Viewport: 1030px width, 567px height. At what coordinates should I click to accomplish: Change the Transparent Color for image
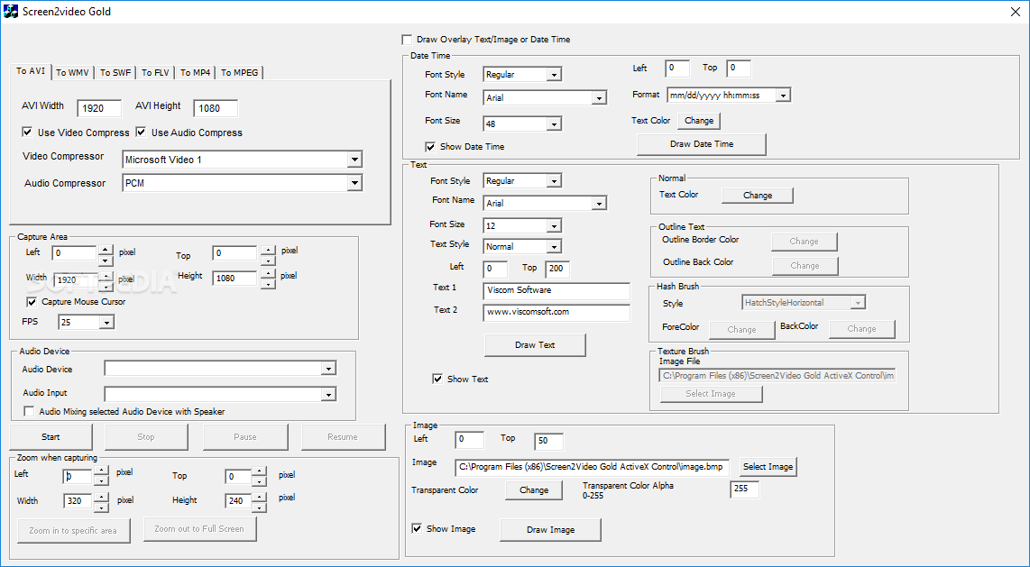click(533, 490)
